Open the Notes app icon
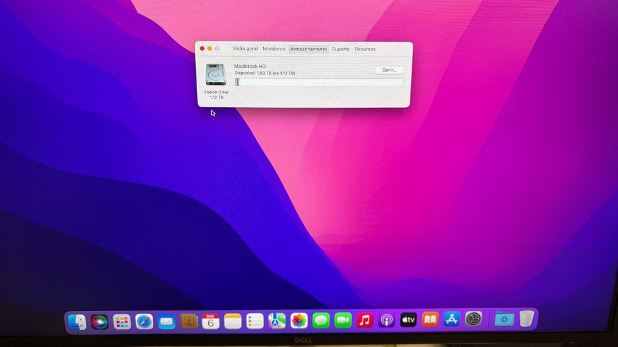 click(x=233, y=322)
